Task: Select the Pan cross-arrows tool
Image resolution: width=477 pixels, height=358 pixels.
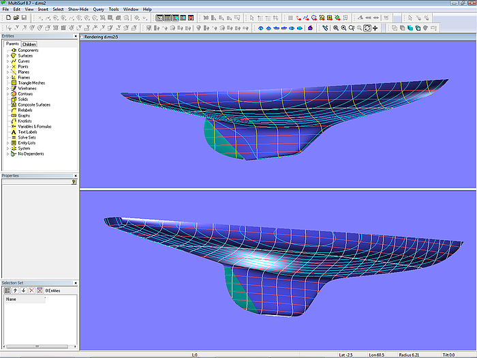Action: (x=375, y=28)
